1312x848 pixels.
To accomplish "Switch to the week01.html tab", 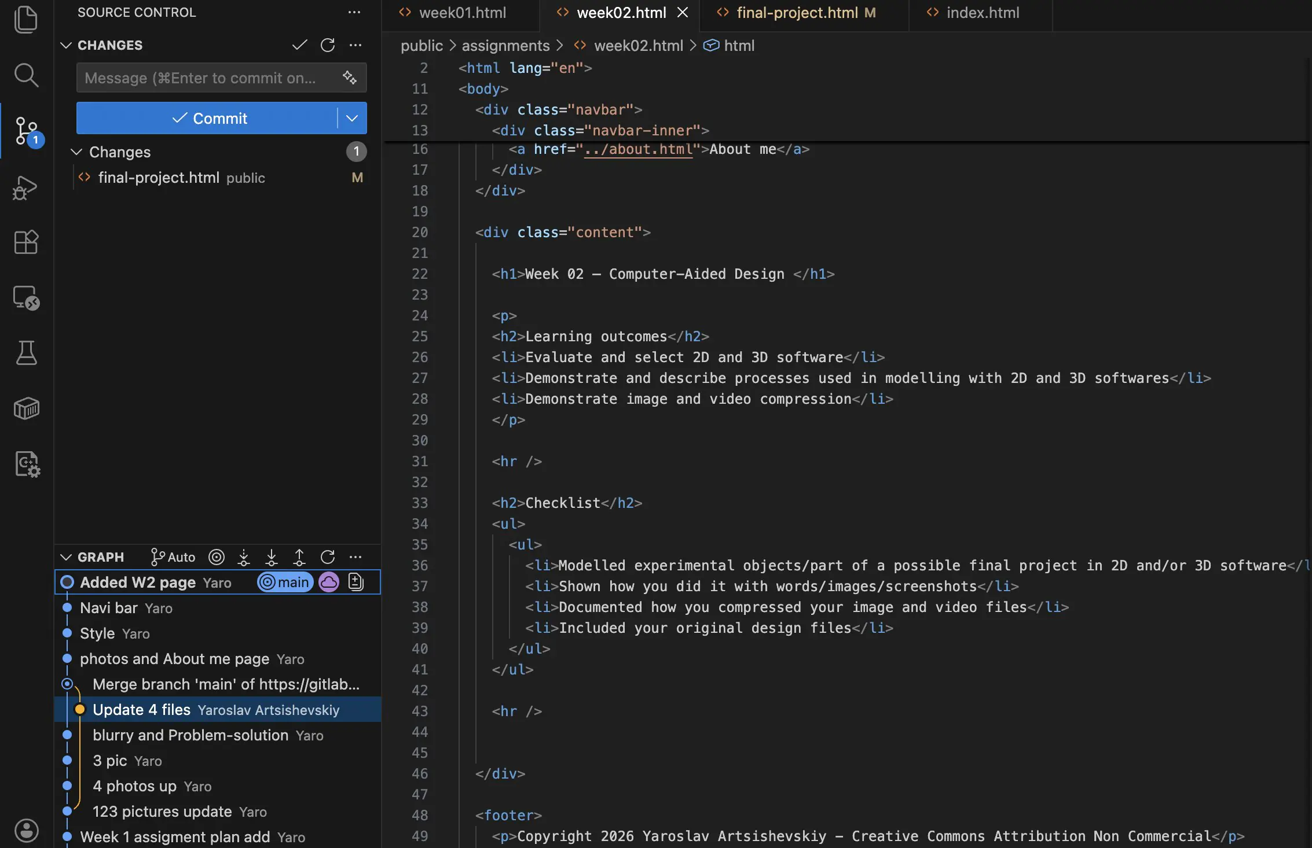I will (461, 12).
